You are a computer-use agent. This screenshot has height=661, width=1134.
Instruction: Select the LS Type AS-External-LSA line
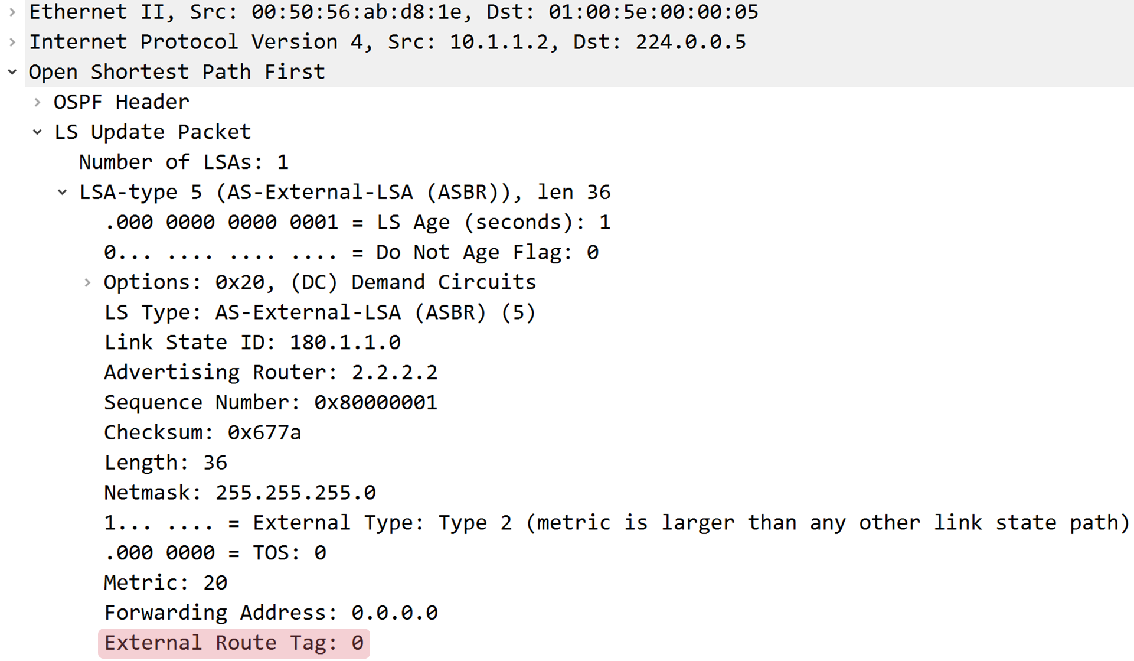(320, 312)
